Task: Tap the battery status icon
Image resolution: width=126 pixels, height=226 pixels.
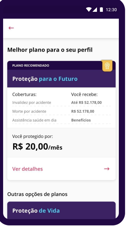Action: pos(101,10)
